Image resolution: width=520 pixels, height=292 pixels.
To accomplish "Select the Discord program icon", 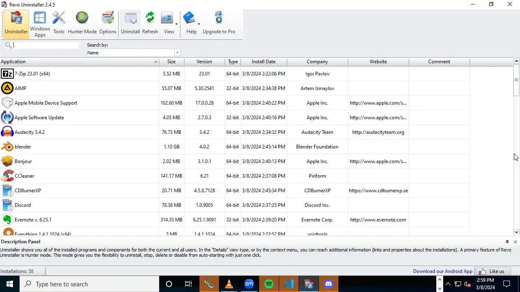I will tap(7, 205).
